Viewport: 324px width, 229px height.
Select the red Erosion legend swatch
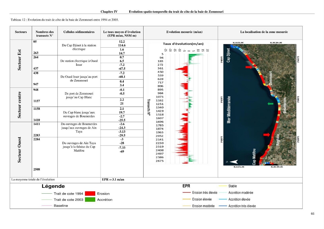pos(90,193)
